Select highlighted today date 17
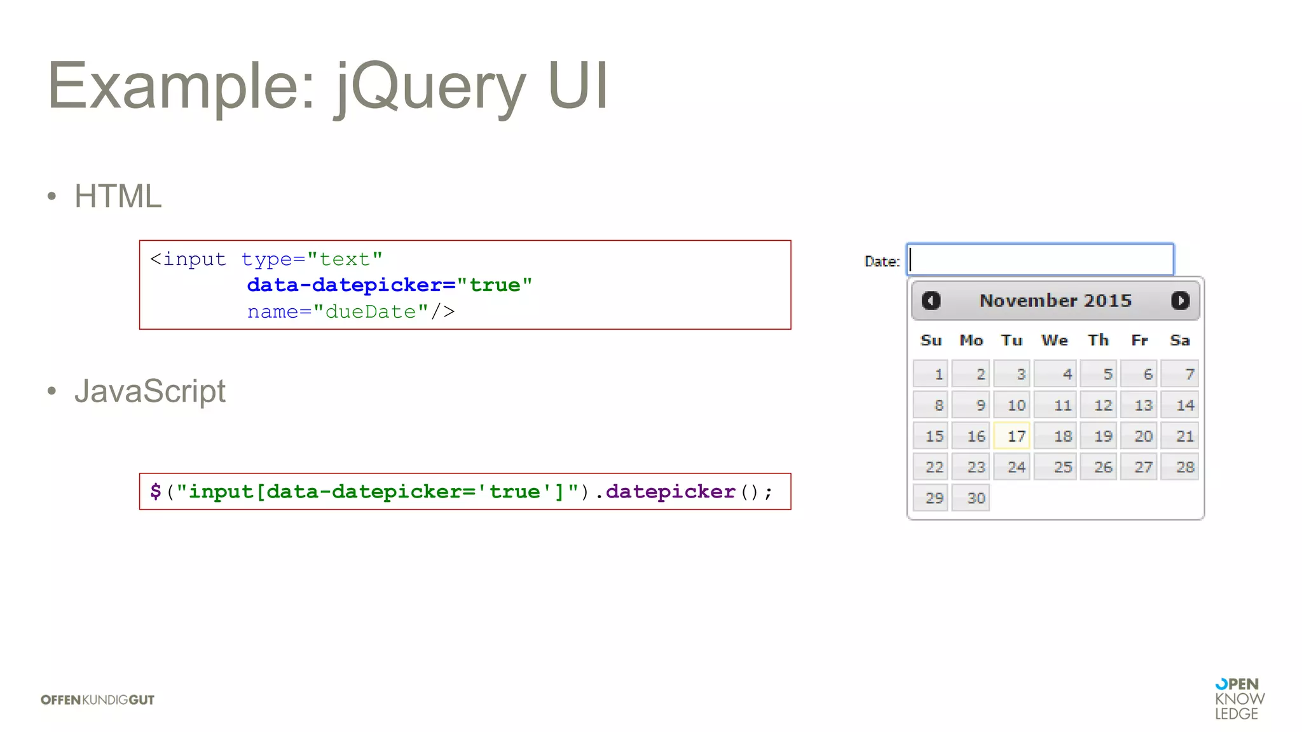The height and width of the screenshot is (732, 1302). coord(1011,436)
